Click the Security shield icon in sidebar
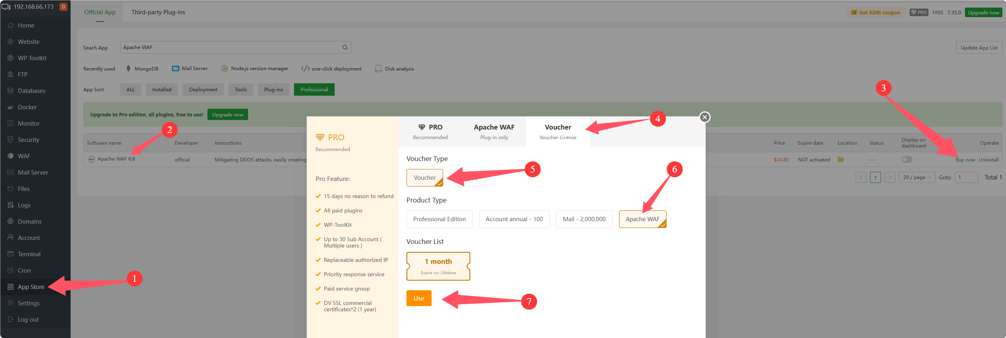Image resolution: width=1006 pixels, height=338 pixels. [x=11, y=140]
